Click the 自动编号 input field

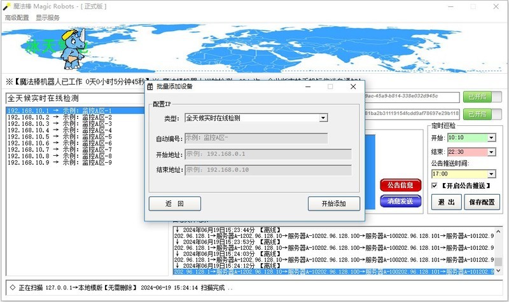pyautogui.click(x=256, y=138)
